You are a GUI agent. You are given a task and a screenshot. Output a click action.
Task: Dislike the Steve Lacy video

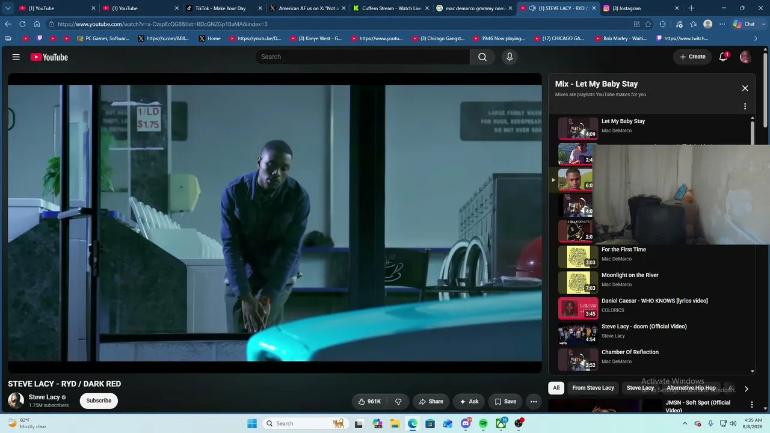pos(398,402)
